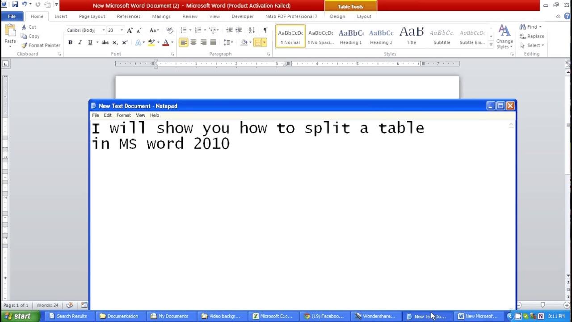Expand Line Spacing dropdown
Screen dimensions: 572x322
coord(228,42)
